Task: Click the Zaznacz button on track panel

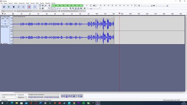Action: (x=5, y=43)
